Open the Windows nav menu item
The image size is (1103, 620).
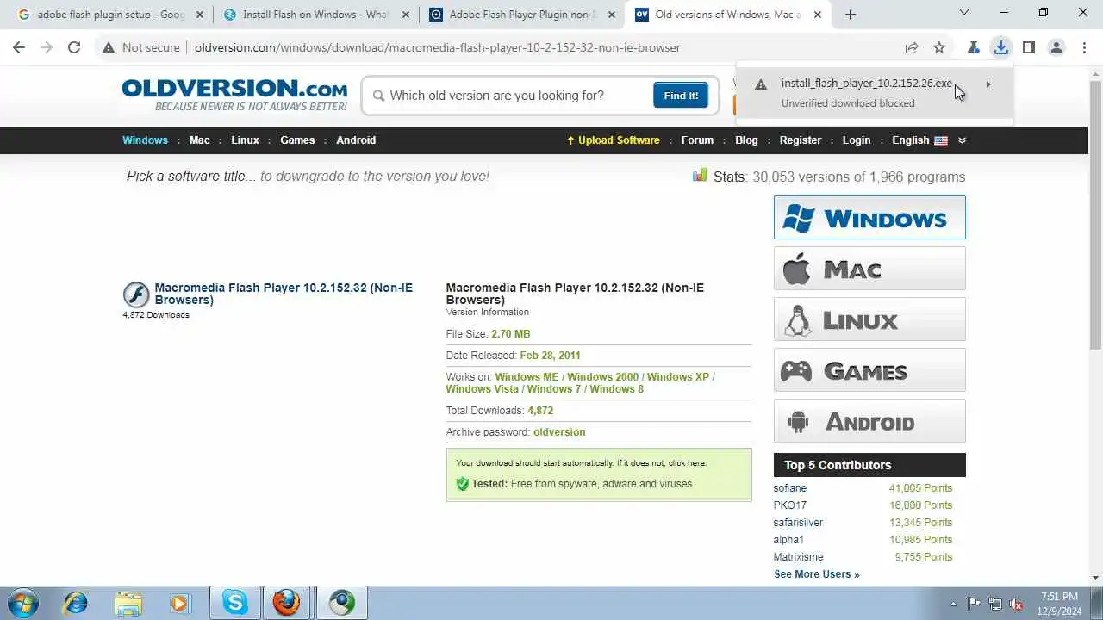point(145,139)
